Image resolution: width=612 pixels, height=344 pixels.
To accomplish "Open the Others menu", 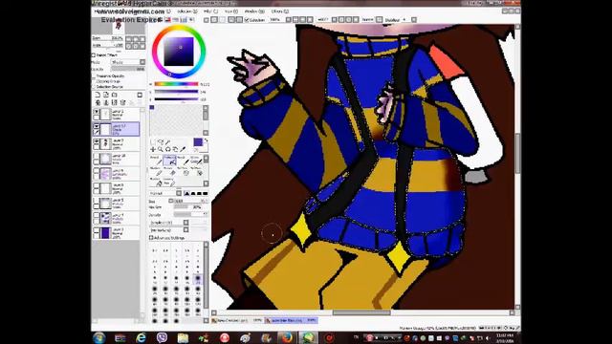I will (x=280, y=11).
